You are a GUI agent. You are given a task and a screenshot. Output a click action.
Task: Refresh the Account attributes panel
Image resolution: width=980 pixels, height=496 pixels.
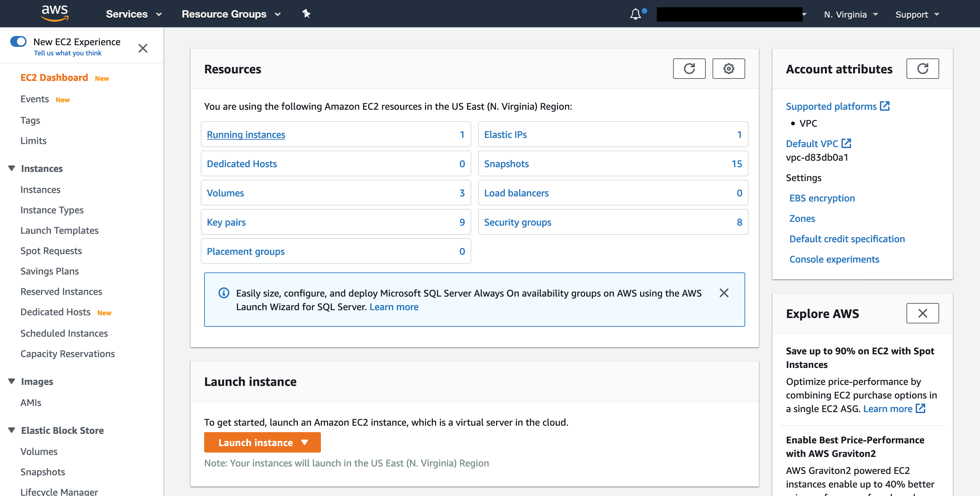(x=922, y=68)
